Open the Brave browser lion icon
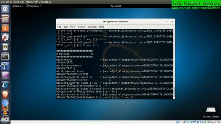Image resolution: width=221 pixels, height=124 pixels. pos(5,95)
